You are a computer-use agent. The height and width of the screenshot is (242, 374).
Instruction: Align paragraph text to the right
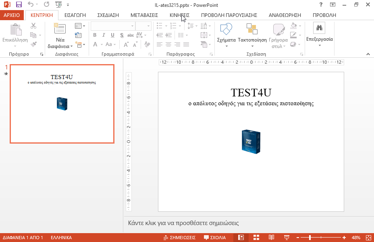click(x=177, y=44)
